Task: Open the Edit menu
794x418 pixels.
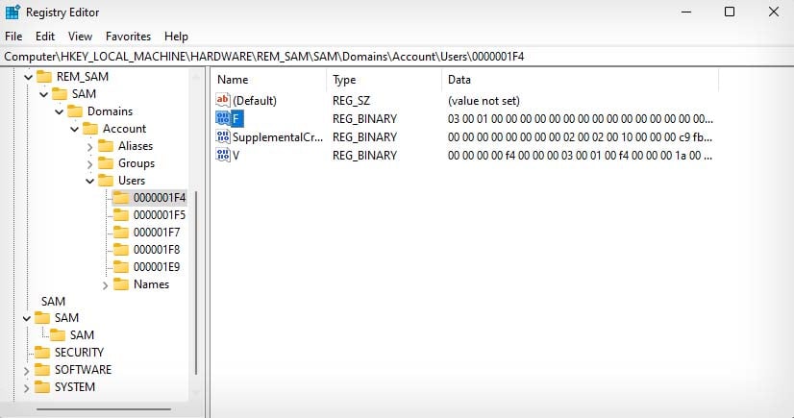Action: click(x=45, y=37)
